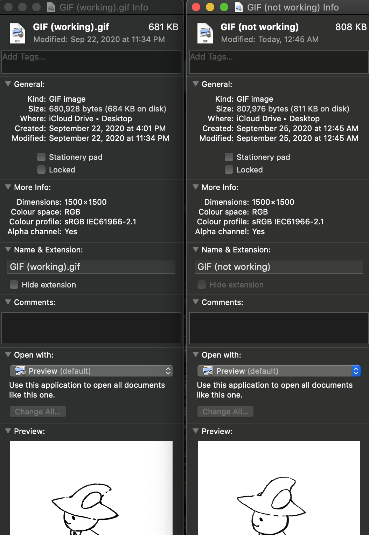369x535 pixels.
Task: Lock the GIF (not working) file
Action: coord(229,170)
